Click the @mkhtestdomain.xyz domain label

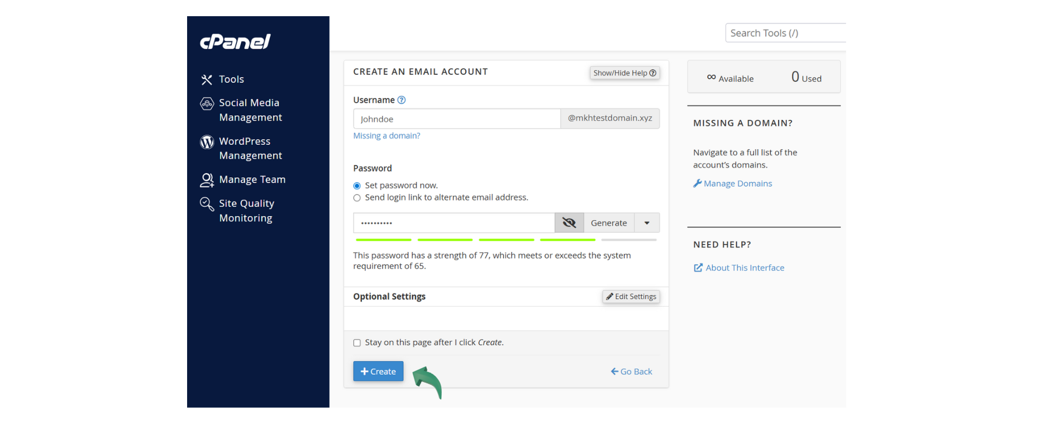coord(610,118)
